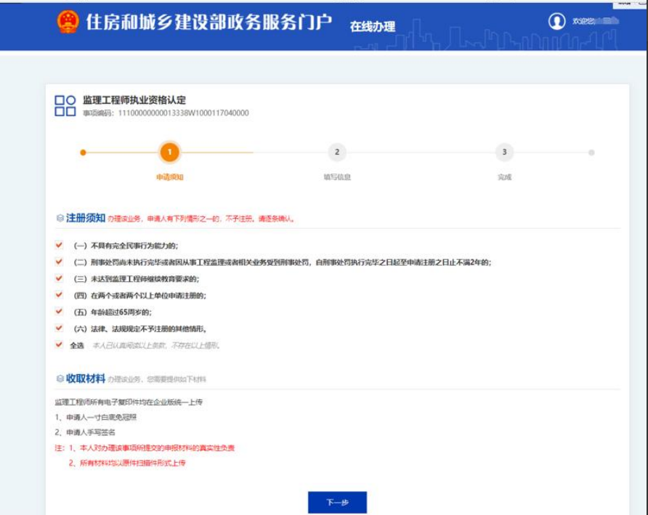Toggle checkbox (五) 年龄超过65周岁
648x515 pixels.
coord(60,312)
